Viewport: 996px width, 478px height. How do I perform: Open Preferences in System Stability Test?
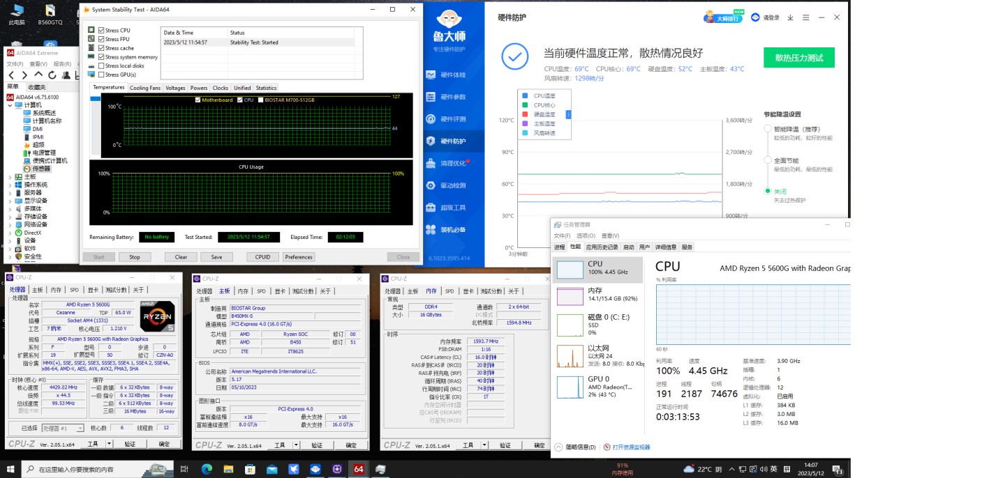coord(299,257)
